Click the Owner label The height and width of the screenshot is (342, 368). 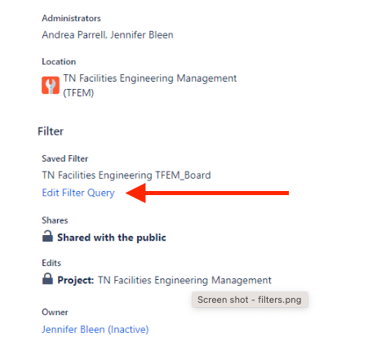coord(55,312)
